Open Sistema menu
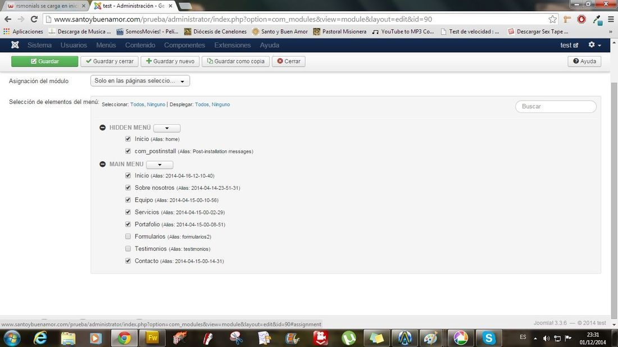The image size is (618, 347). pos(39,45)
